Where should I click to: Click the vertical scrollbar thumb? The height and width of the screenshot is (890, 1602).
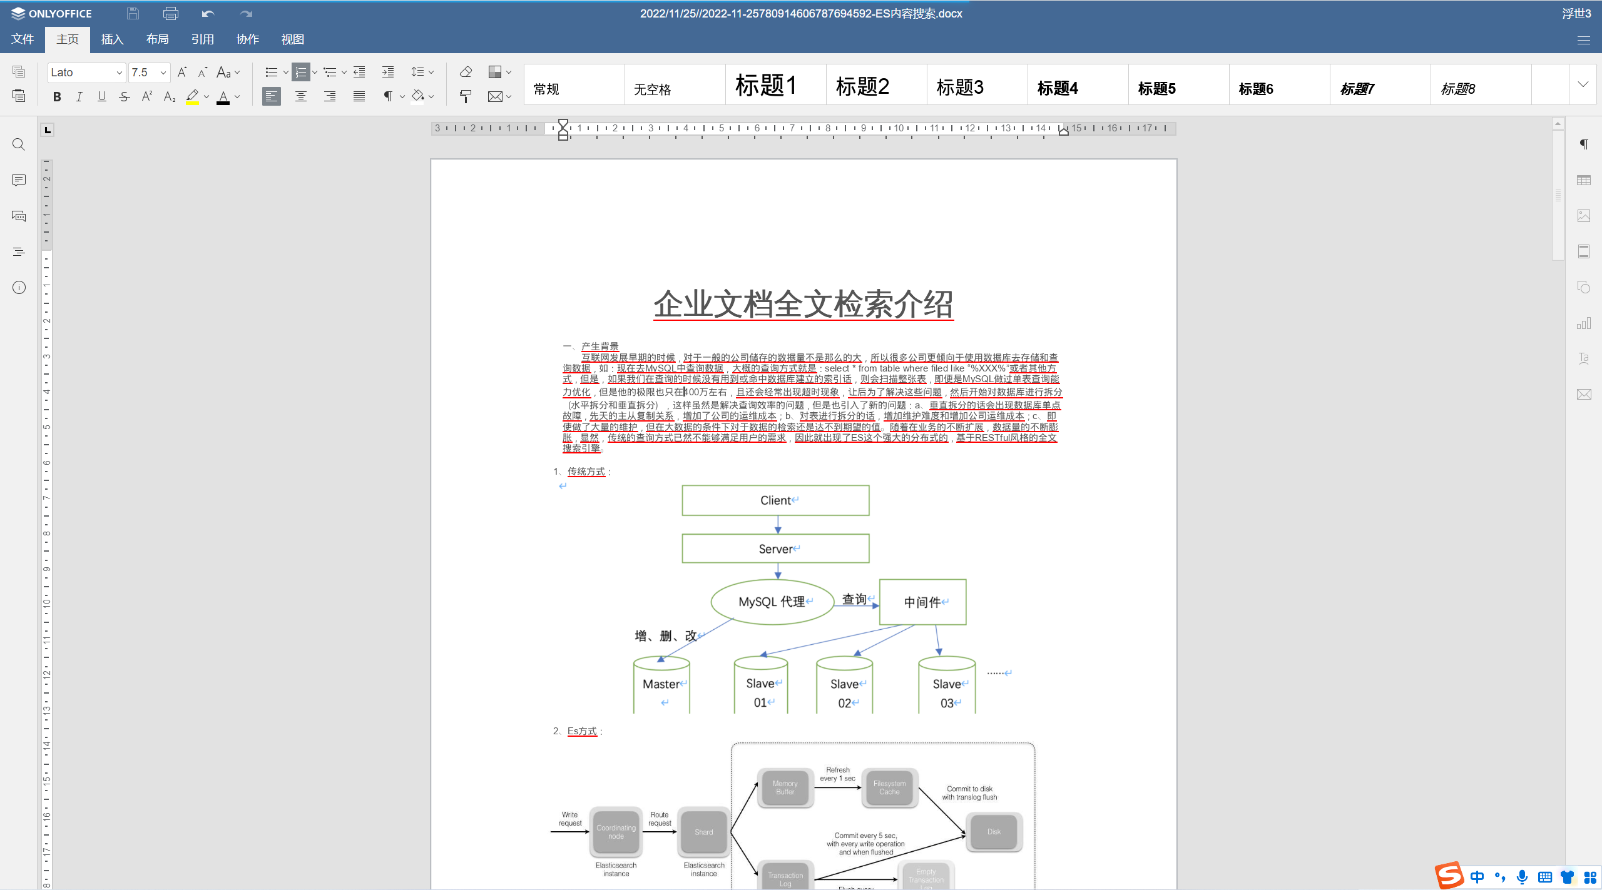coord(1558,195)
